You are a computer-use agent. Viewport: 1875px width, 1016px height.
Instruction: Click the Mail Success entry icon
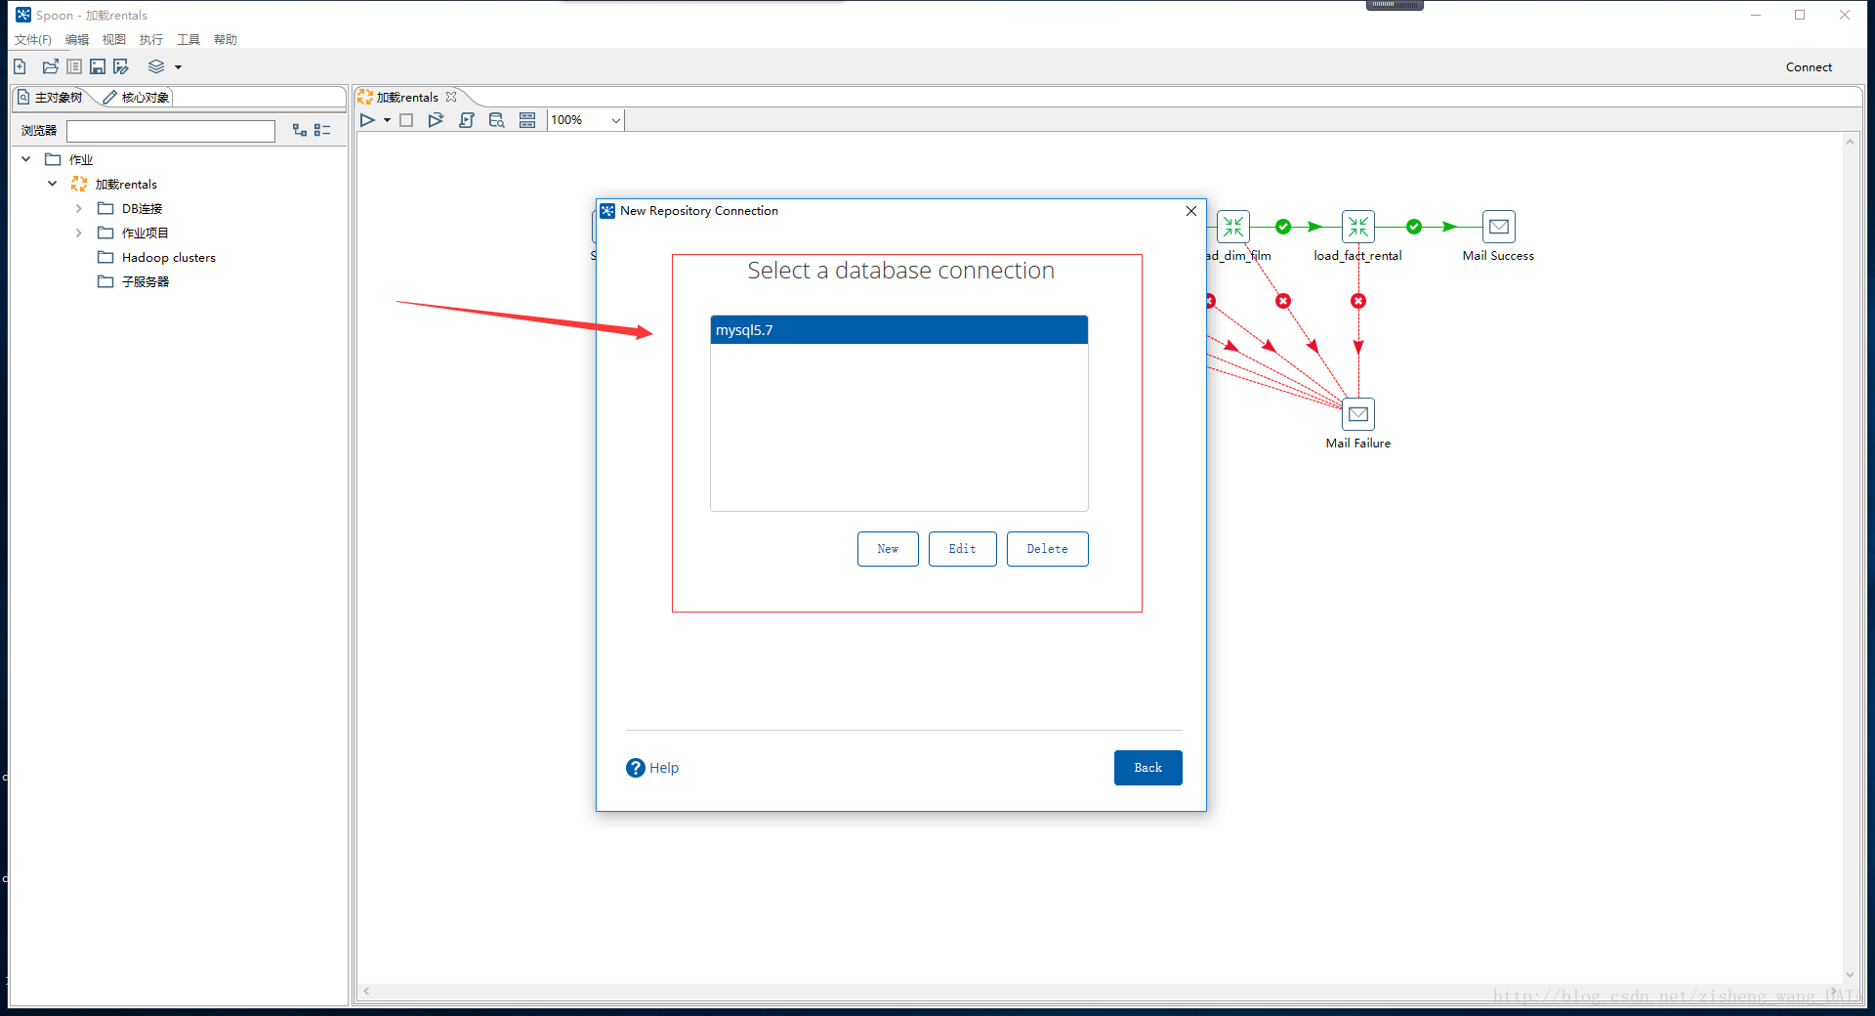pos(1498,227)
